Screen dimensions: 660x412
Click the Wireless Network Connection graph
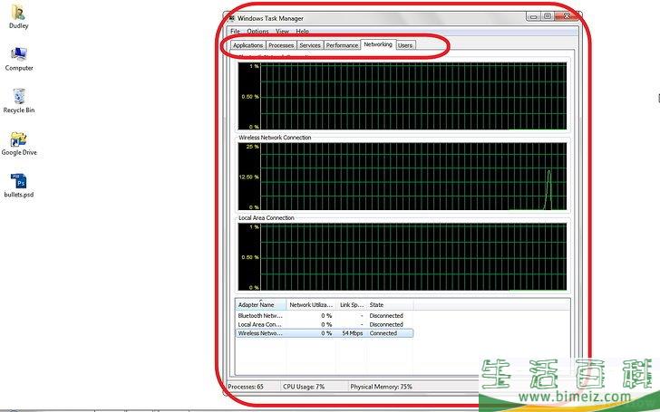pyautogui.click(x=402, y=177)
